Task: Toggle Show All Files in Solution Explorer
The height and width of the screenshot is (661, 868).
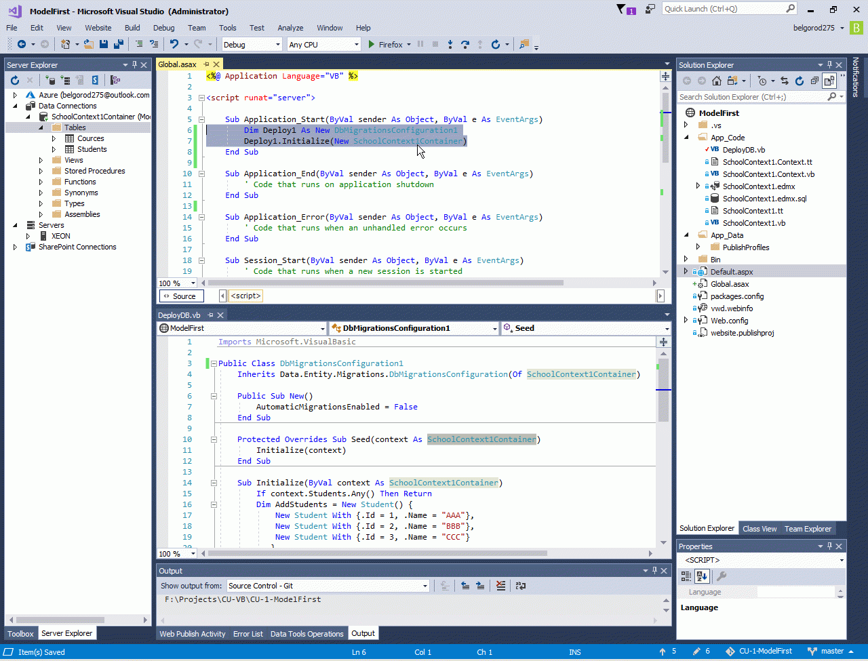Action: click(829, 81)
